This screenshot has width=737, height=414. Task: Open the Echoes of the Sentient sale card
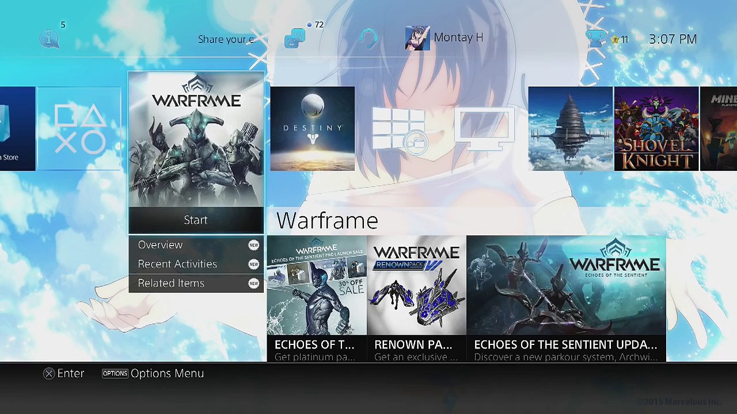(x=317, y=299)
